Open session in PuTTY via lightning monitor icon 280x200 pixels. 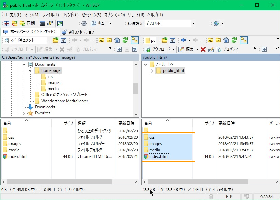(50, 23)
